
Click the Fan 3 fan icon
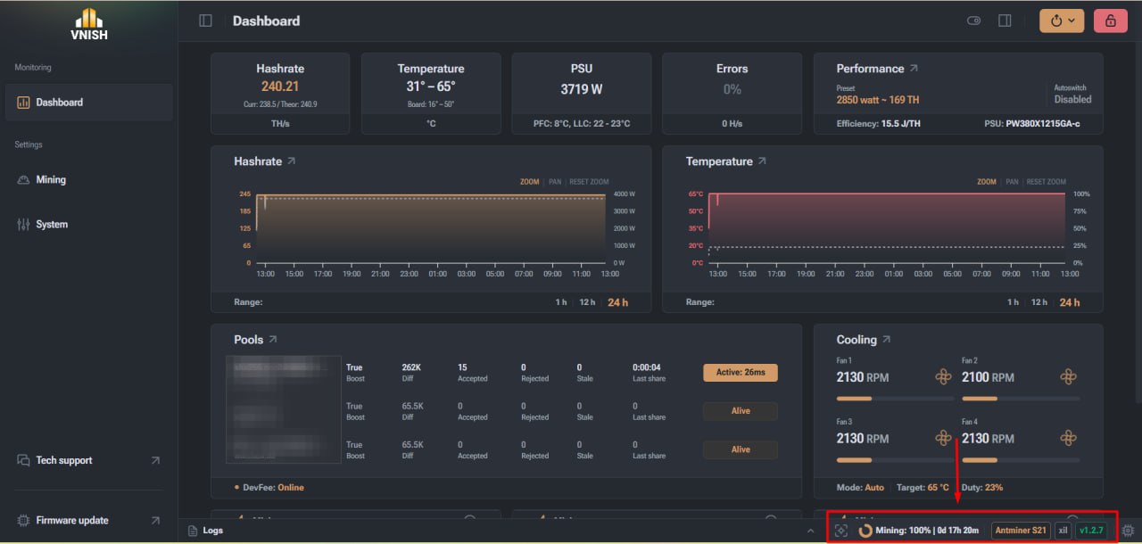(x=943, y=438)
